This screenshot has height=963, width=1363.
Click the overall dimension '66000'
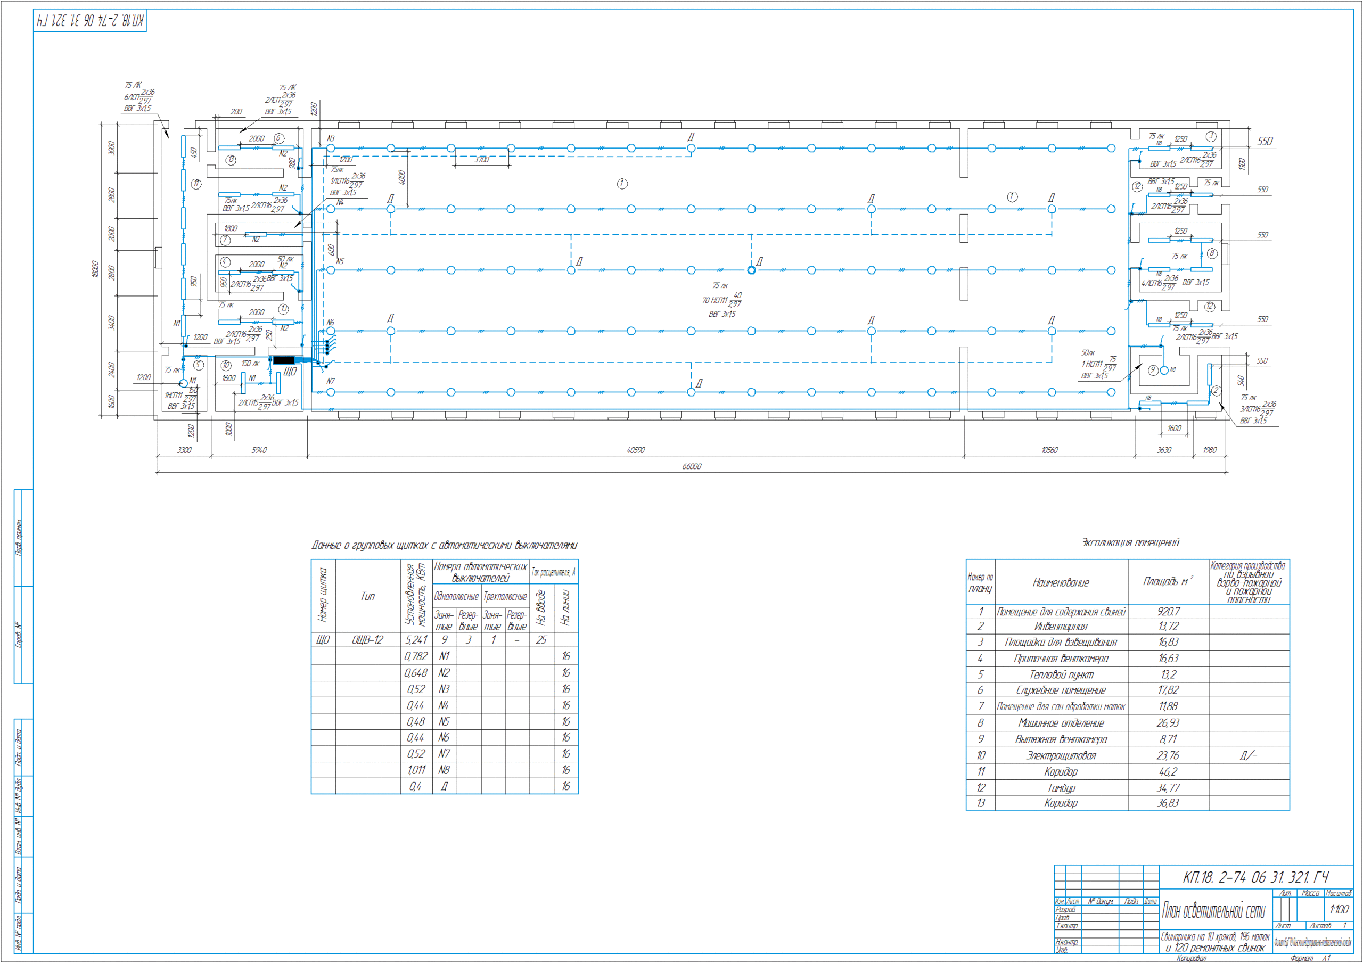(692, 467)
